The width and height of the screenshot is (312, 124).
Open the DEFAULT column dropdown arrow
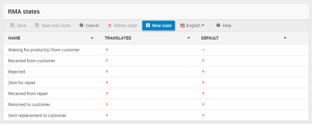click(x=285, y=38)
